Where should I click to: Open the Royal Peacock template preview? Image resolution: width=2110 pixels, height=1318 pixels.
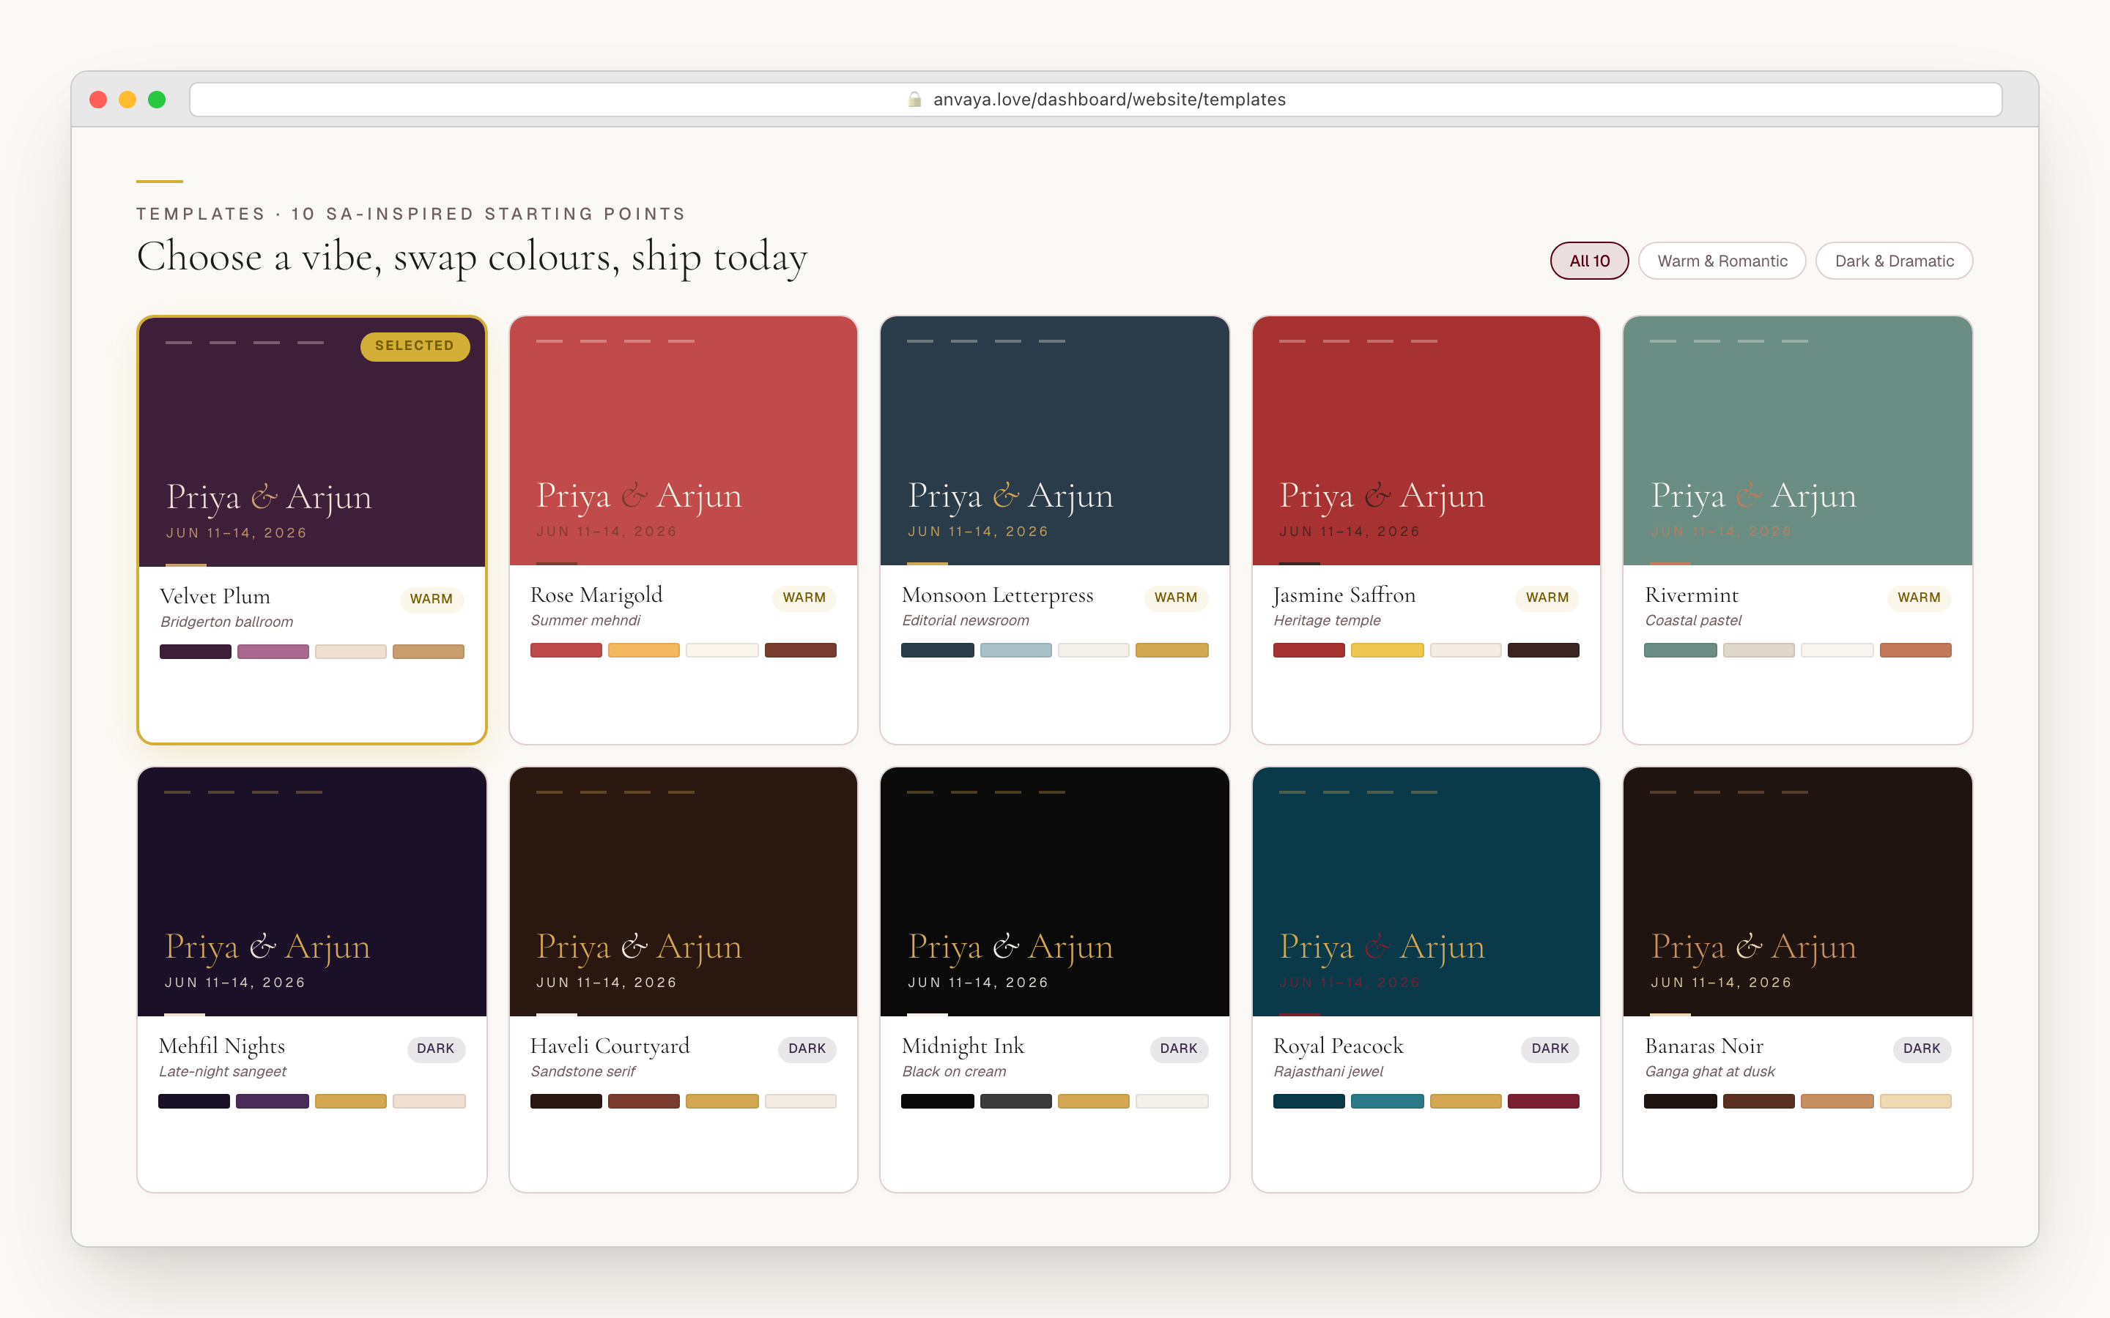coord(1426,892)
